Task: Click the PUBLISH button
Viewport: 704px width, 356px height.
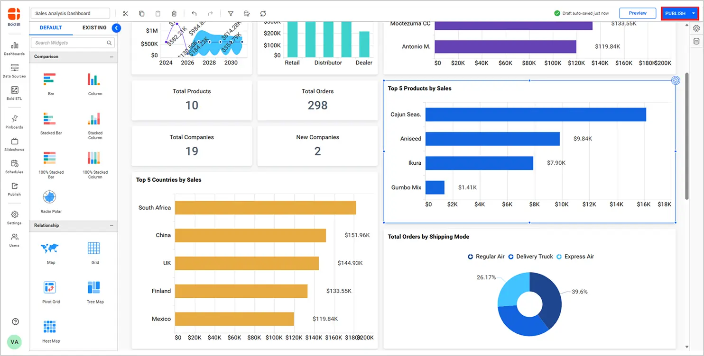Action: pyautogui.click(x=675, y=14)
